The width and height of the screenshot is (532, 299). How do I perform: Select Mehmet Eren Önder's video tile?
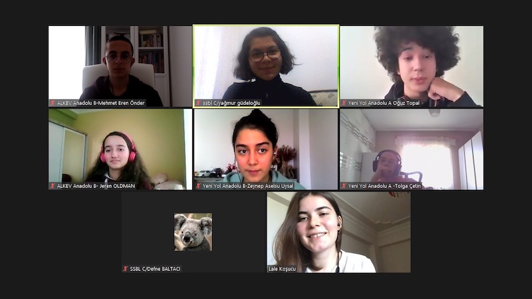point(120,66)
